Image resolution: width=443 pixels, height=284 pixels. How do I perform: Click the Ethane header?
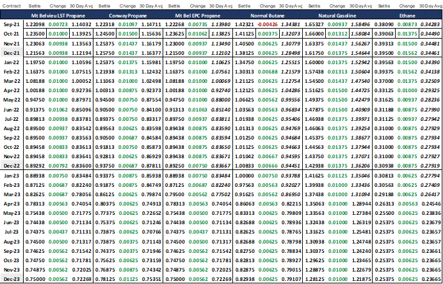[407, 16]
